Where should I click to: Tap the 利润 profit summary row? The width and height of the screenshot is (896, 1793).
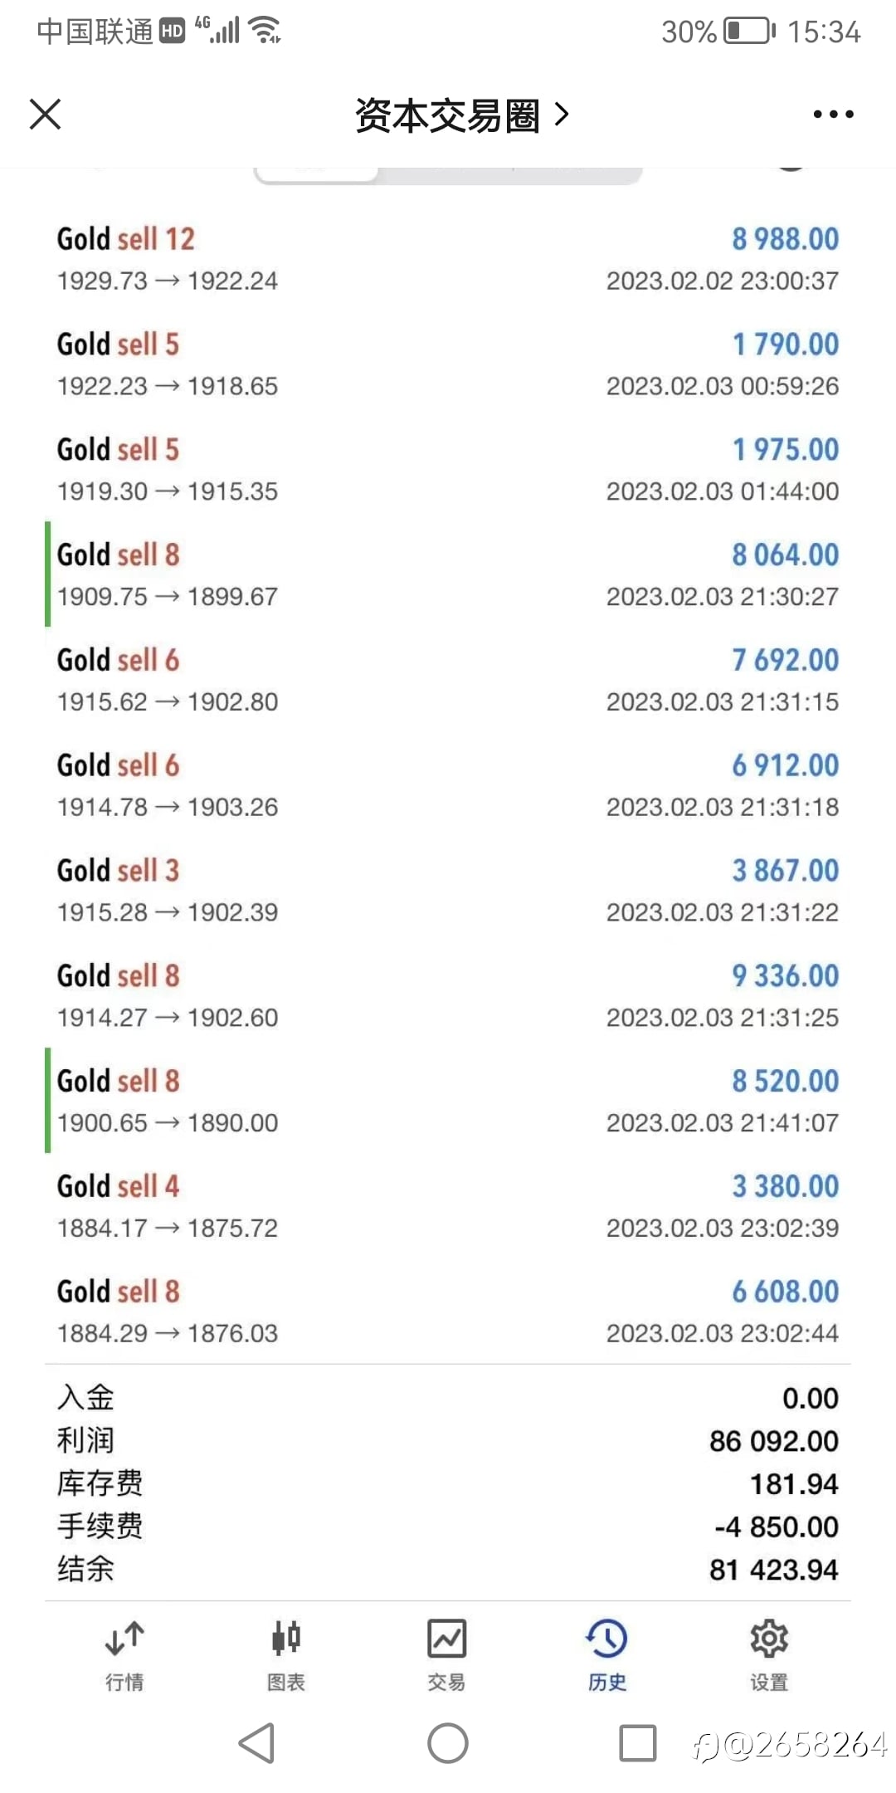coord(448,1440)
